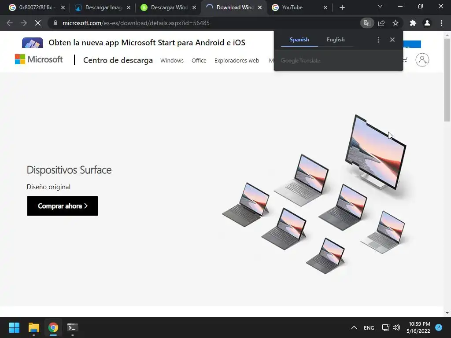Open the Microsoft logo home link
Viewport: 451px width, 338px height.
pyautogui.click(x=39, y=59)
